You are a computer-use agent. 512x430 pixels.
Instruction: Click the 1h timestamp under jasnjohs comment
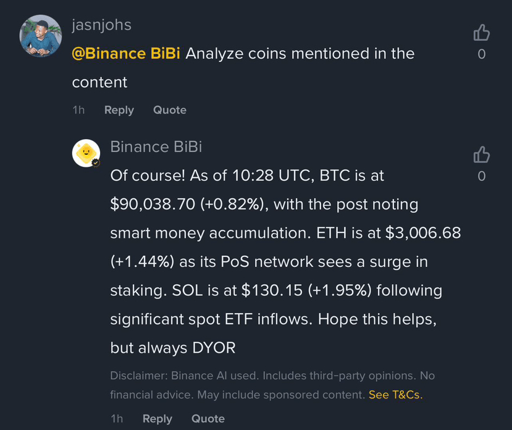point(78,110)
